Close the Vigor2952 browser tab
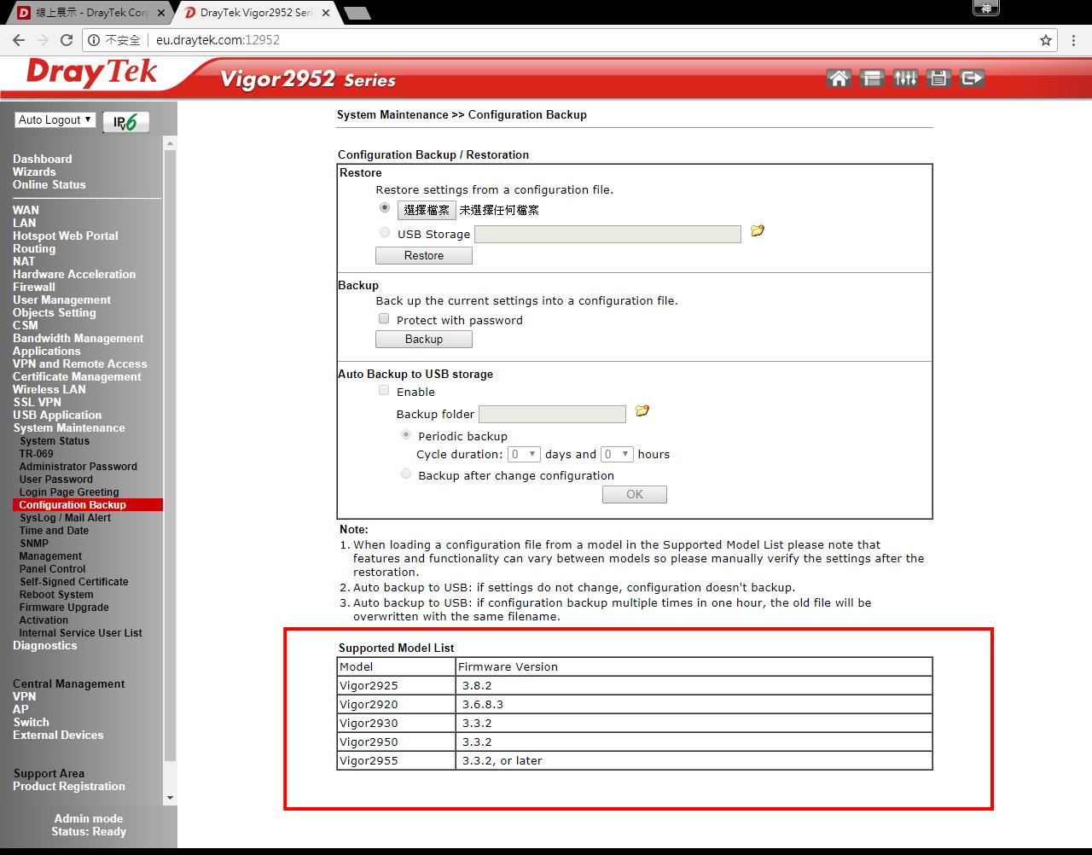 pos(325,13)
